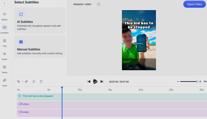
Task: Edit the project name 'streamer video'
Action: tap(82, 4)
